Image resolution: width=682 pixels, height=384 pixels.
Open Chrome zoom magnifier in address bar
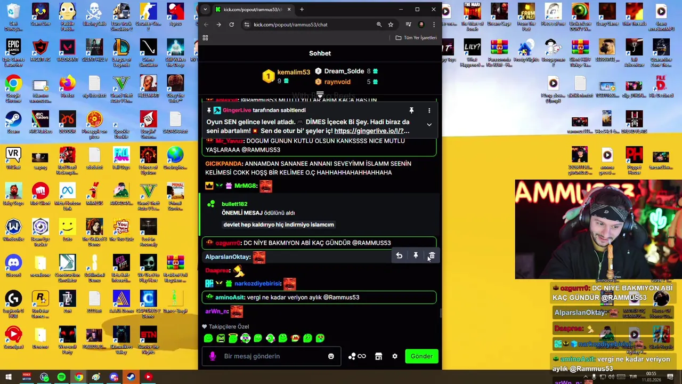click(379, 25)
